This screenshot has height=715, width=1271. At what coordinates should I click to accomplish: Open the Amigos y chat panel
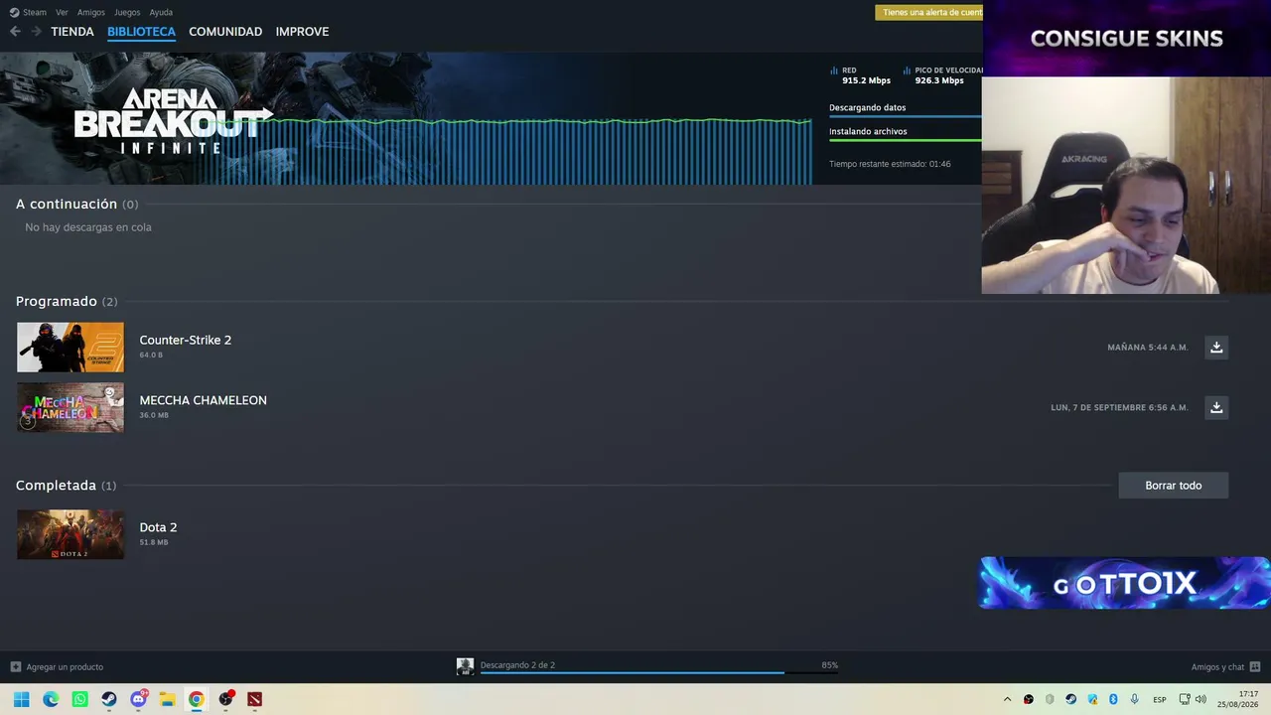click(1217, 667)
